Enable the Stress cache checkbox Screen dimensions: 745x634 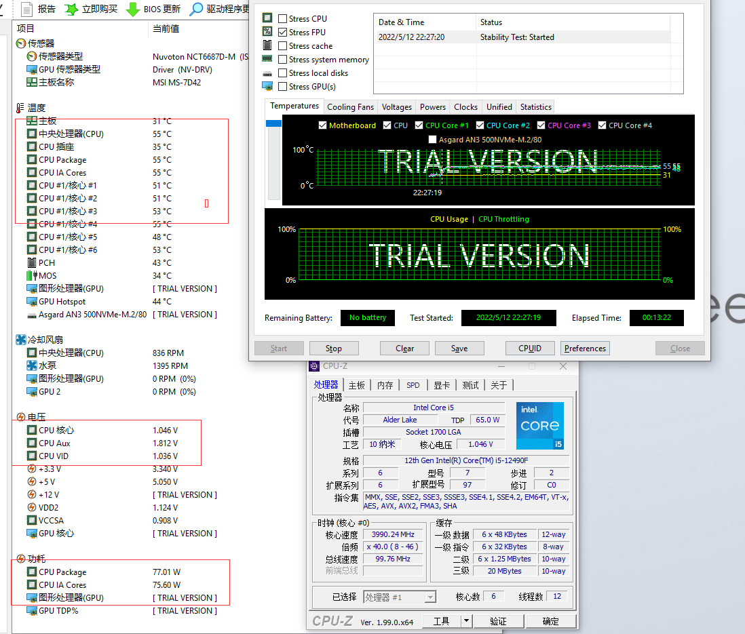(x=283, y=46)
